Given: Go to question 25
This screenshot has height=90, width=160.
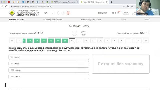Looking at the screenshot, I should pos(114,41).
